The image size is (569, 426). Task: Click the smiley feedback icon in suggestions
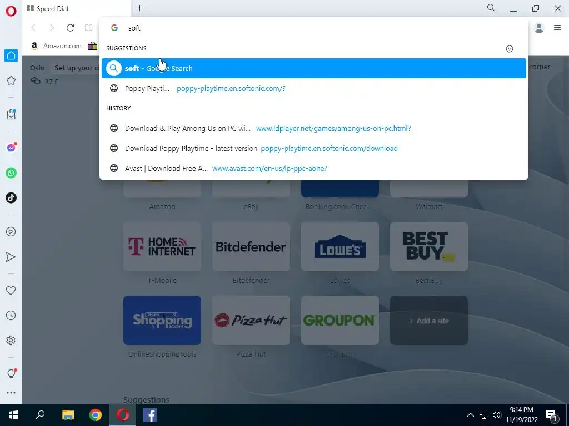510,49
